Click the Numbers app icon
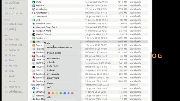This screenshot has height=101, width=180. pos(33,38)
